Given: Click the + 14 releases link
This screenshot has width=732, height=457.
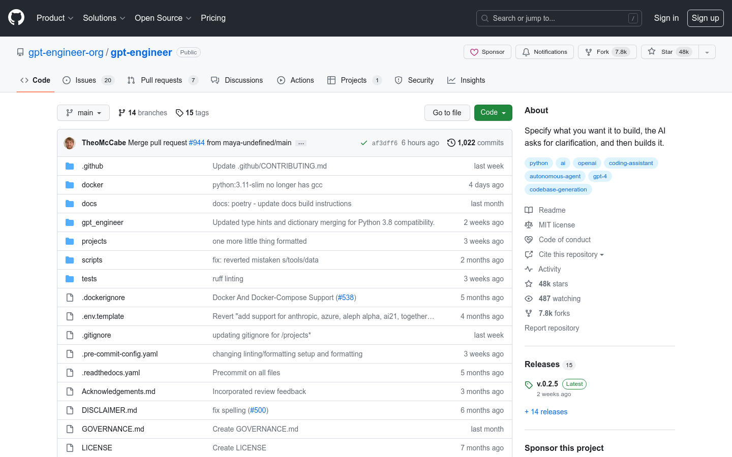Looking at the screenshot, I should tap(546, 412).
